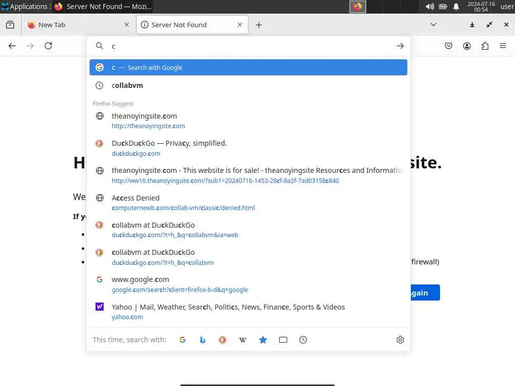Open search settings gear icon
This screenshot has width=515, height=386.
pyautogui.click(x=400, y=340)
